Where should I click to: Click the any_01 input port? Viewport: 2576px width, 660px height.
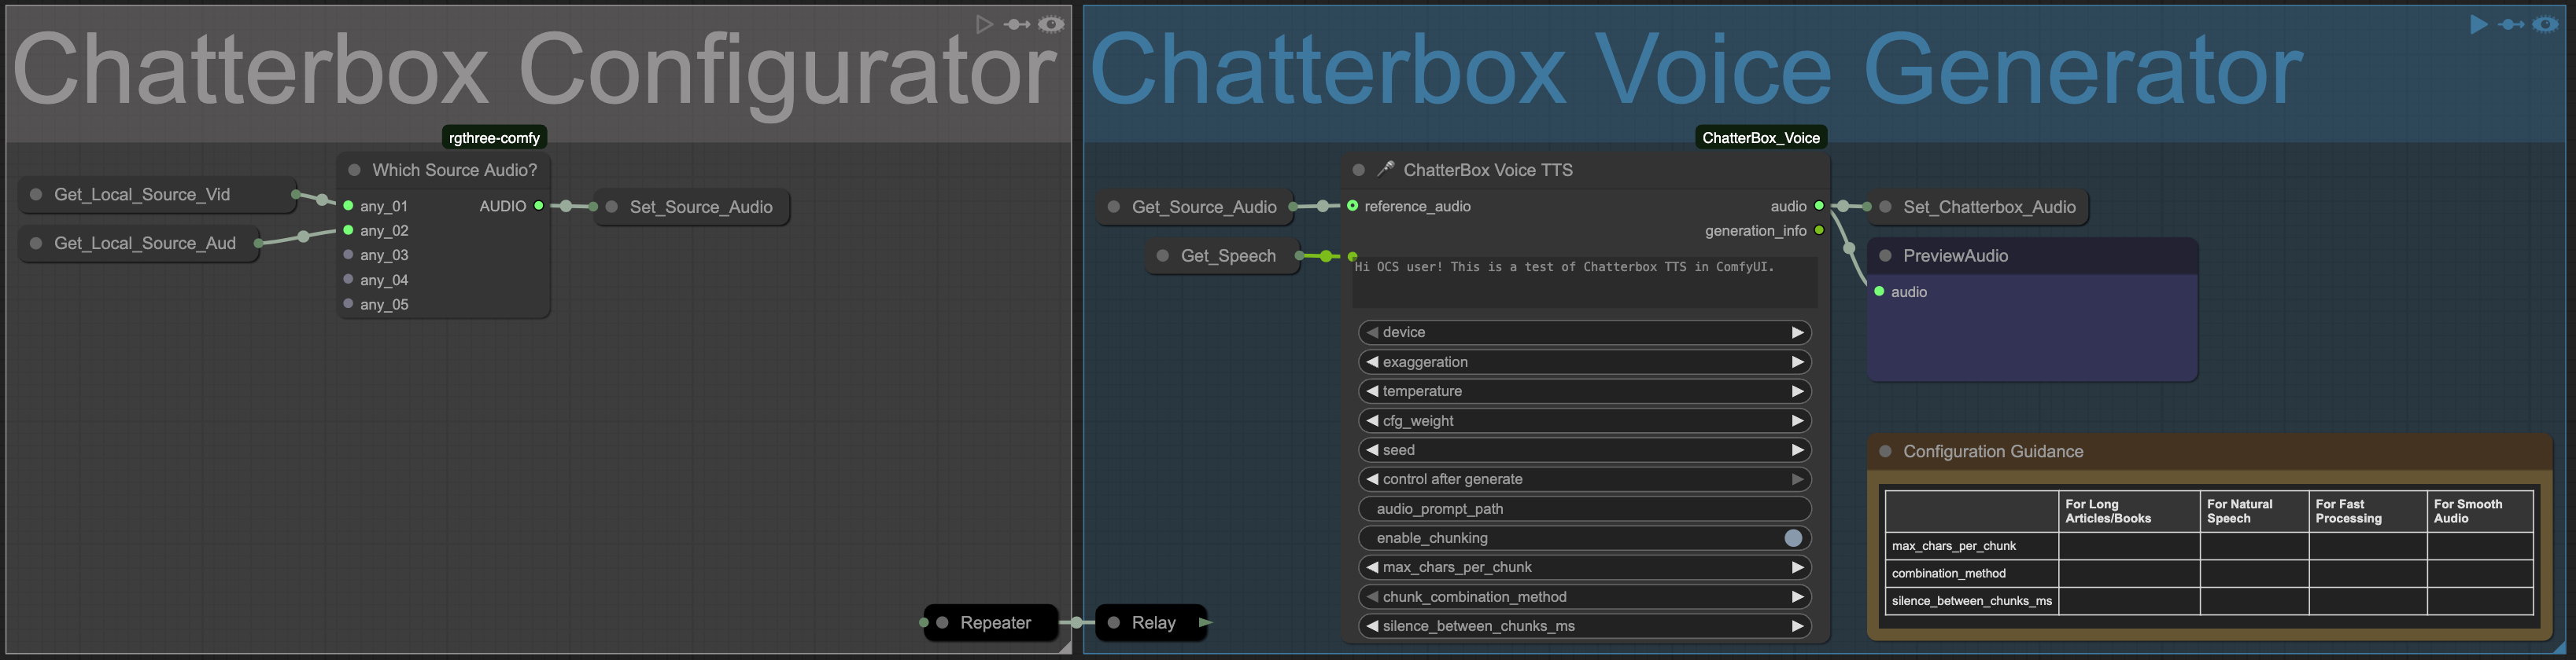pyautogui.click(x=348, y=206)
